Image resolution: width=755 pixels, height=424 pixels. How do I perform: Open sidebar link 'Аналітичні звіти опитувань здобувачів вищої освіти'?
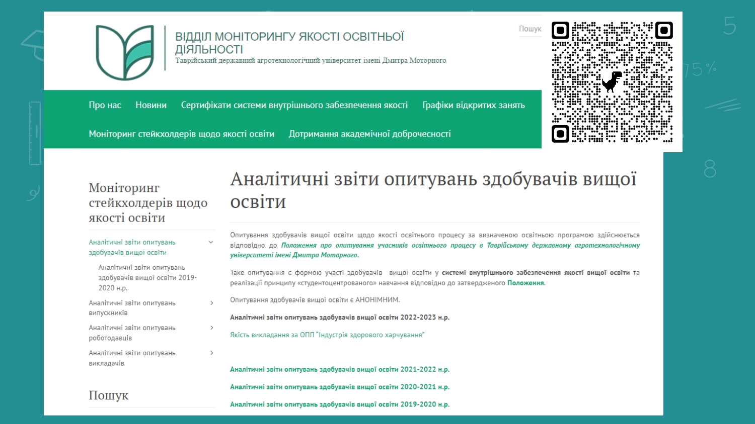132,247
